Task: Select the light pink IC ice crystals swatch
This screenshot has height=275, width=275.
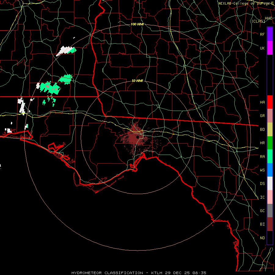Action: [x=270, y=197]
